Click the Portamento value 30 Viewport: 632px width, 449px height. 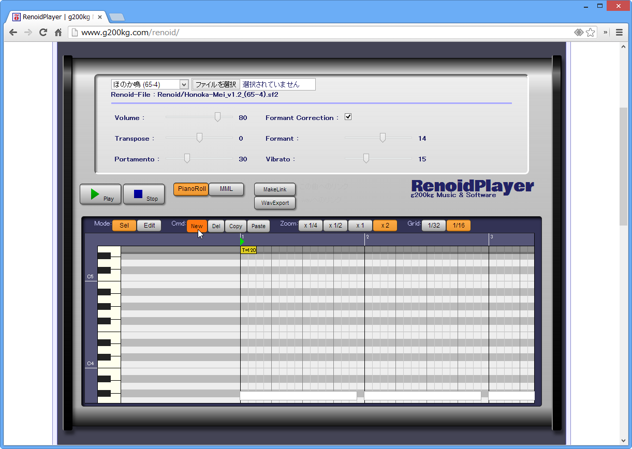[x=243, y=159]
